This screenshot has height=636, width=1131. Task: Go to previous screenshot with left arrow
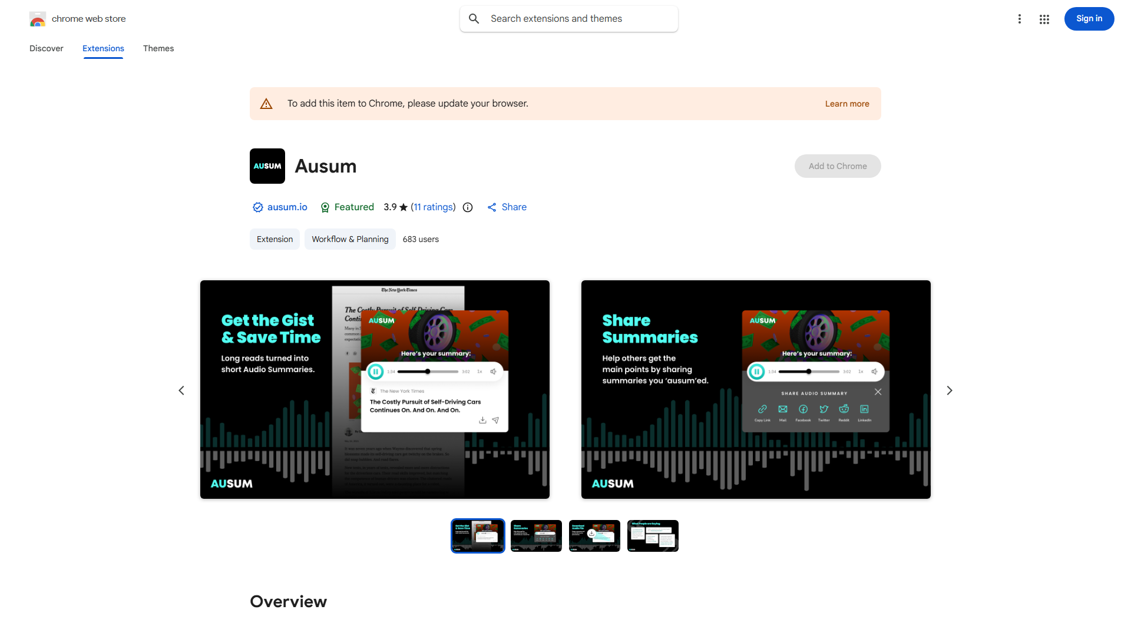[x=181, y=390]
